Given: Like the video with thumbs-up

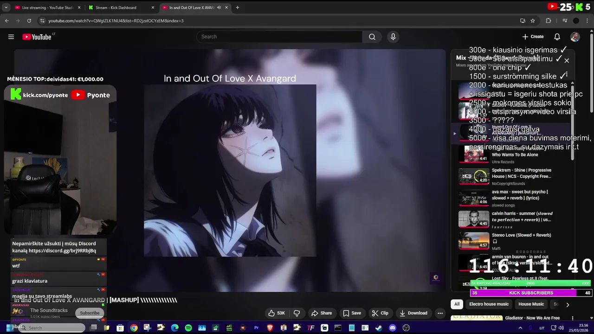Looking at the screenshot, I should tap(277, 313).
